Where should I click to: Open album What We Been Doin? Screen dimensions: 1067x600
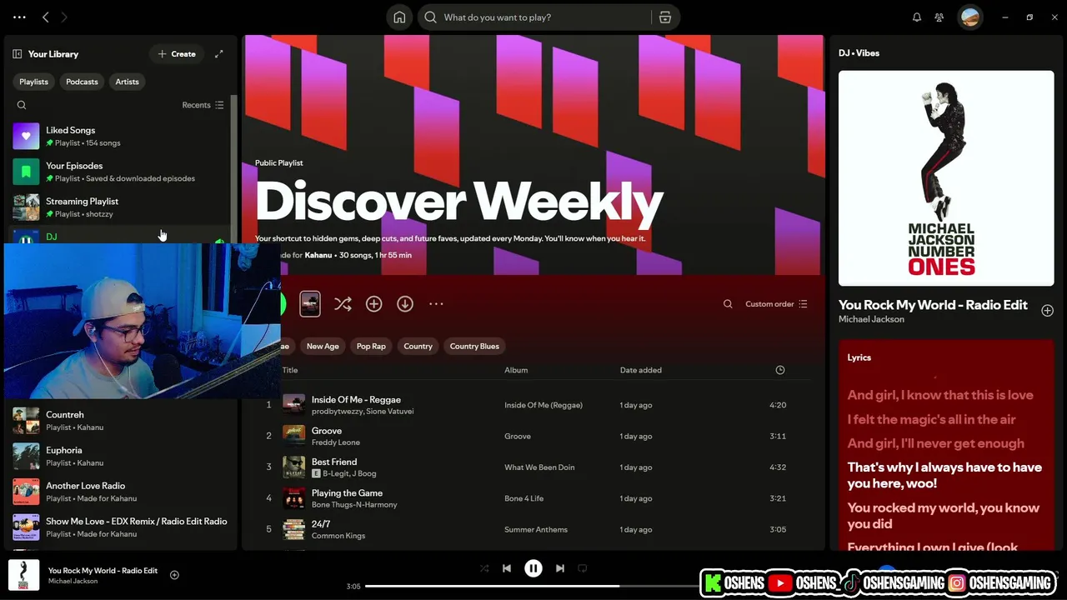pos(539,467)
